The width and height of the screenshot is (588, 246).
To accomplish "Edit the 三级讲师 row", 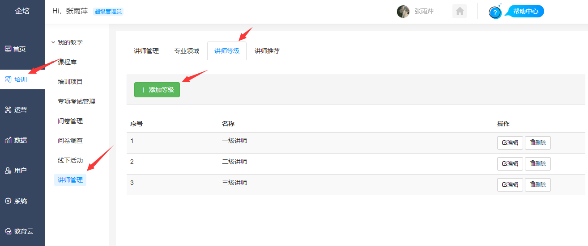I will 510,185.
